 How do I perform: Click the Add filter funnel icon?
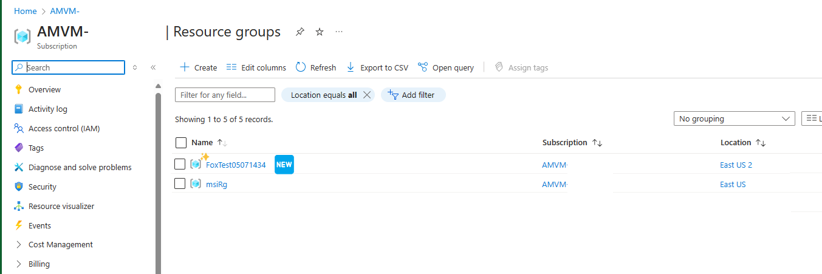coord(392,95)
